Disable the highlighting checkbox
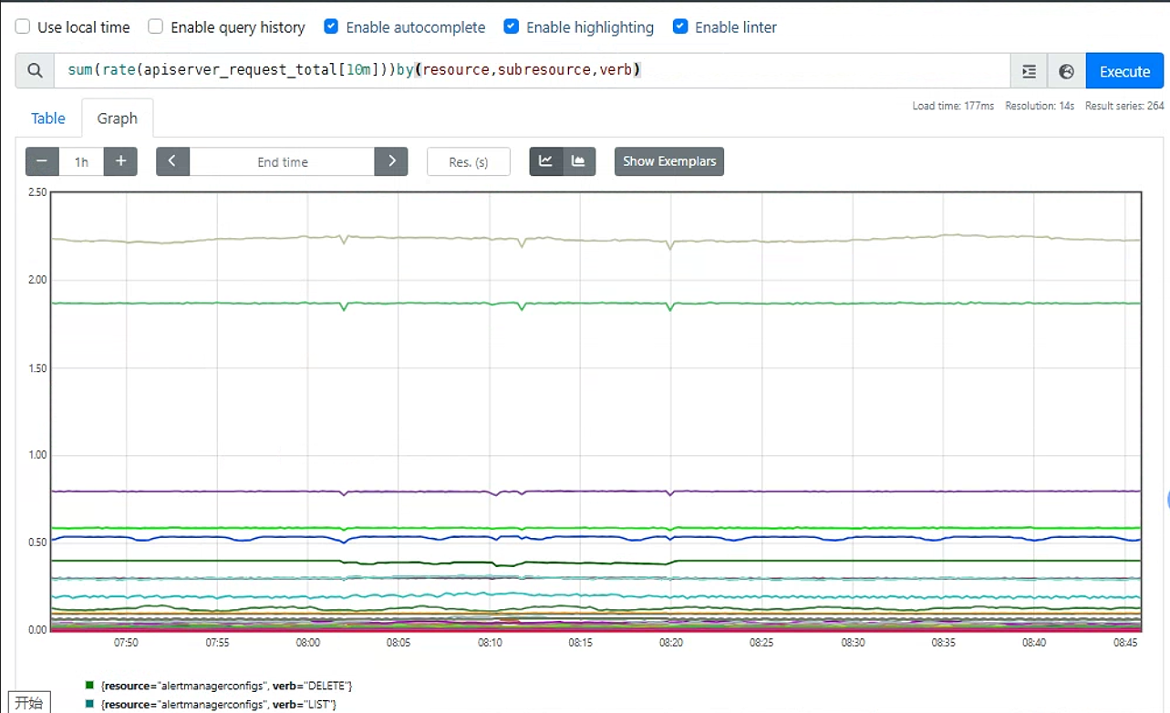 (x=512, y=26)
